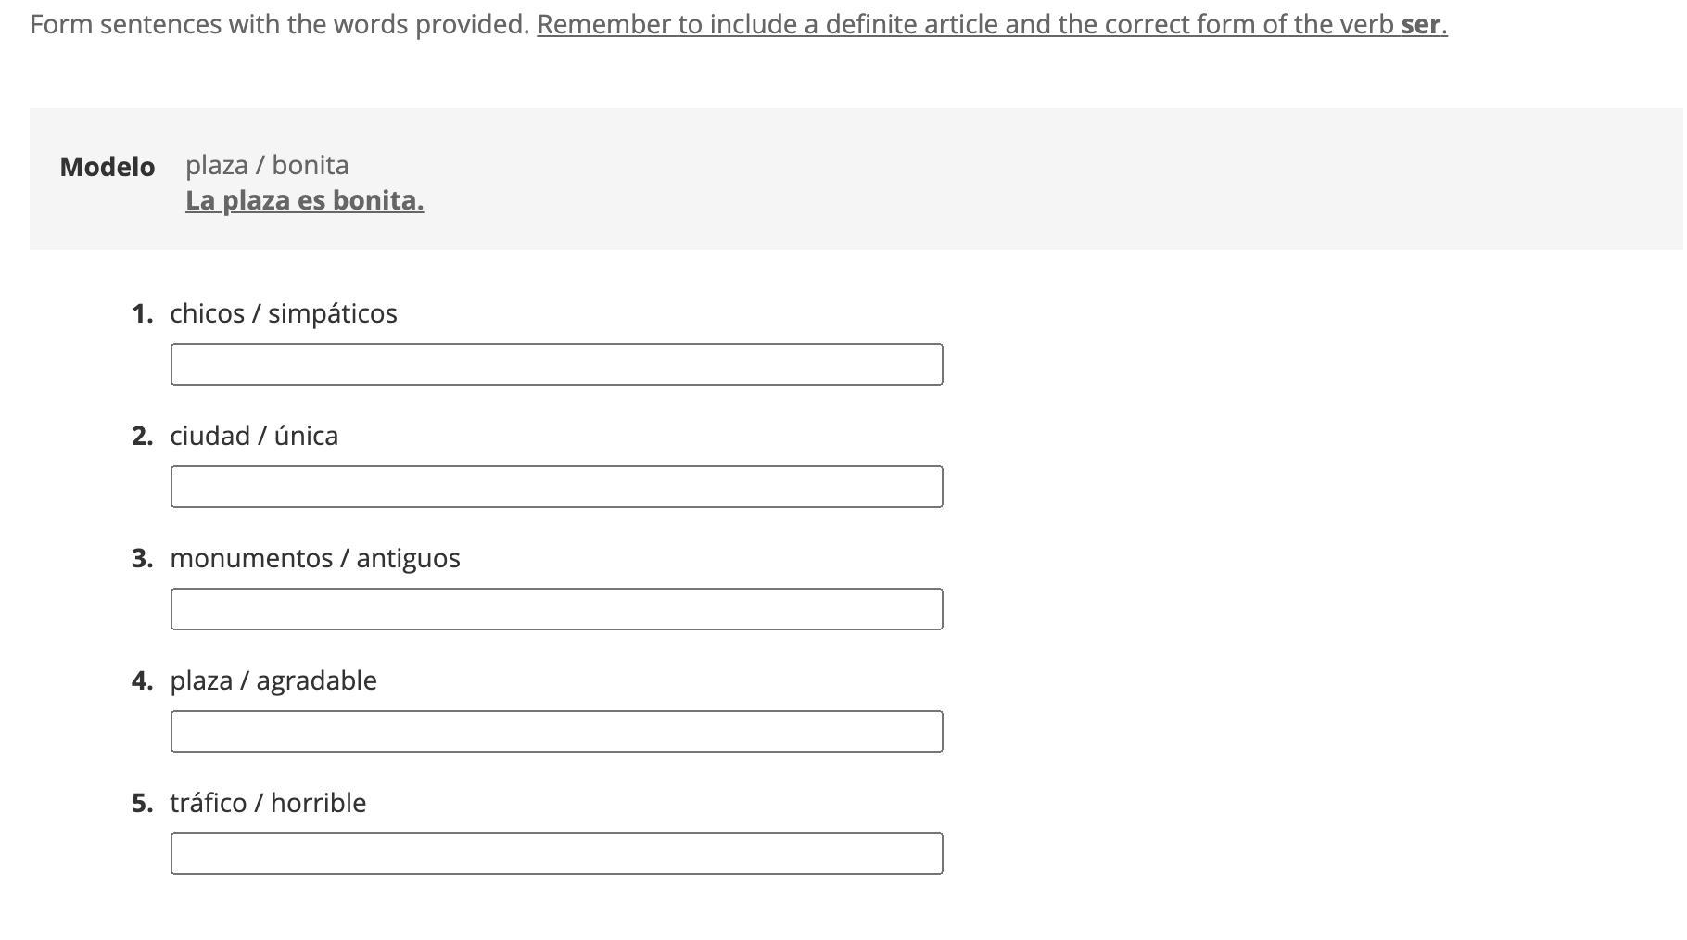The width and height of the screenshot is (1687, 940).
Task: Click the question number 3 label
Action: tap(142, 558)
